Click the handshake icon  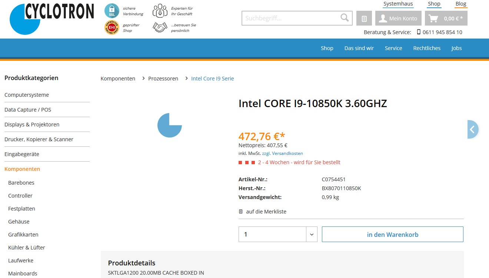(160, 28)
